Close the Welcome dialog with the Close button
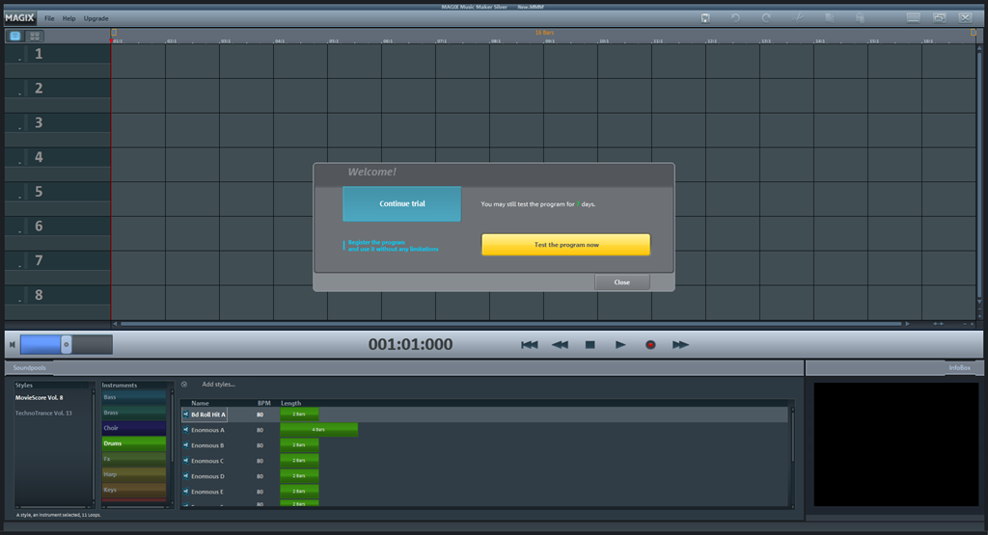Viewport: 988px width, 535px height. point(622,282)
